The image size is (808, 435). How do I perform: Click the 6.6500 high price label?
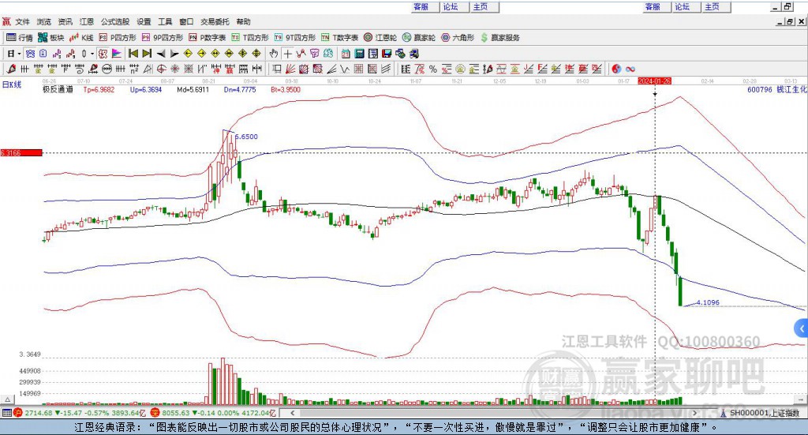point(246,137)
